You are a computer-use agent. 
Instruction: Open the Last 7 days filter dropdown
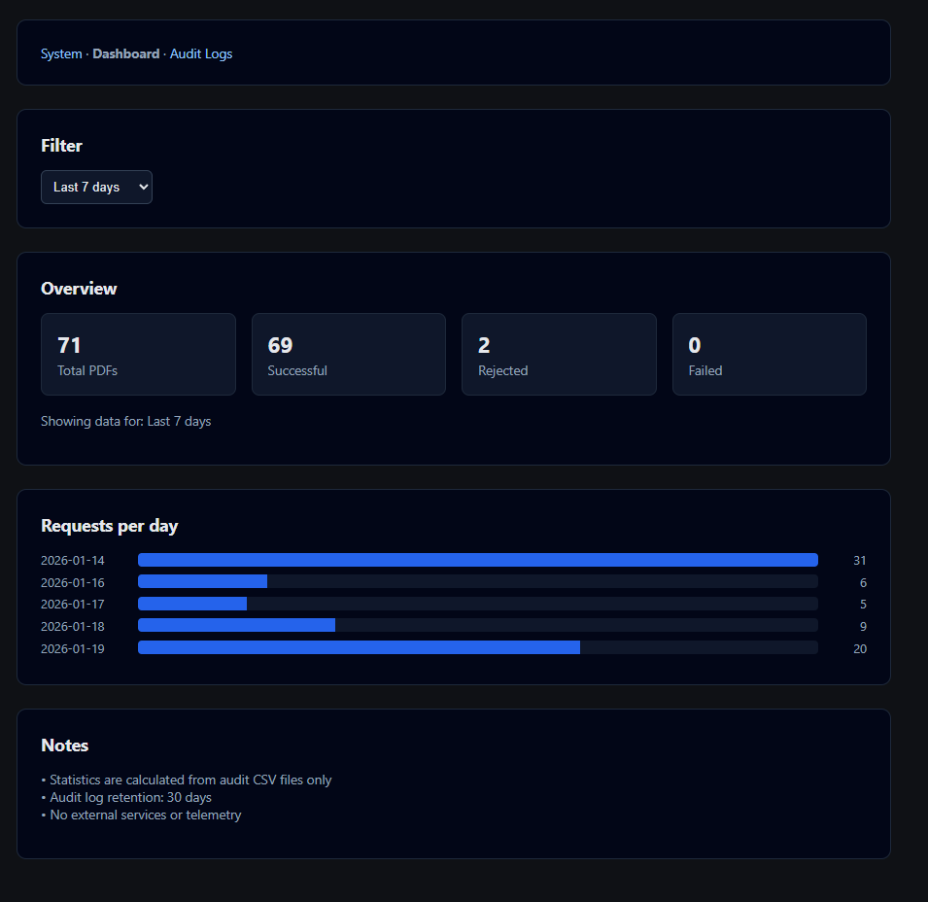[96, 187]
